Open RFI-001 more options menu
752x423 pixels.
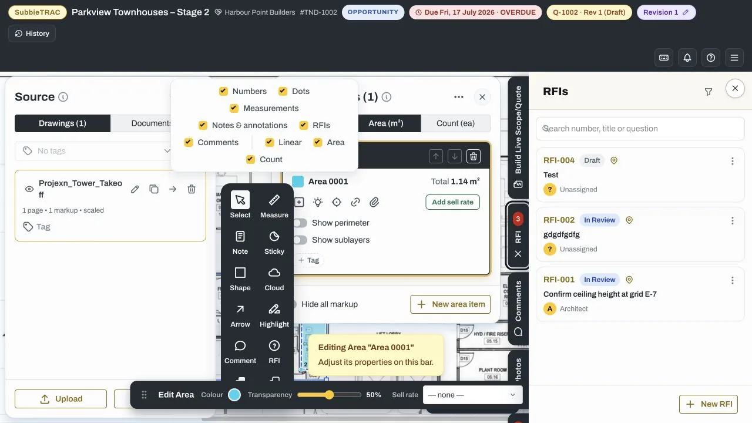click(733, 280)
